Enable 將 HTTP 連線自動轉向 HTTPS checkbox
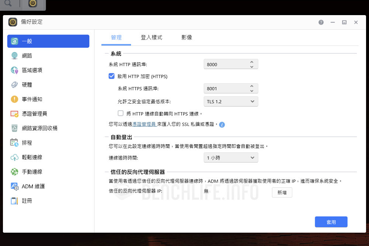This screenshot has width=369, height=246. (120, 113)
